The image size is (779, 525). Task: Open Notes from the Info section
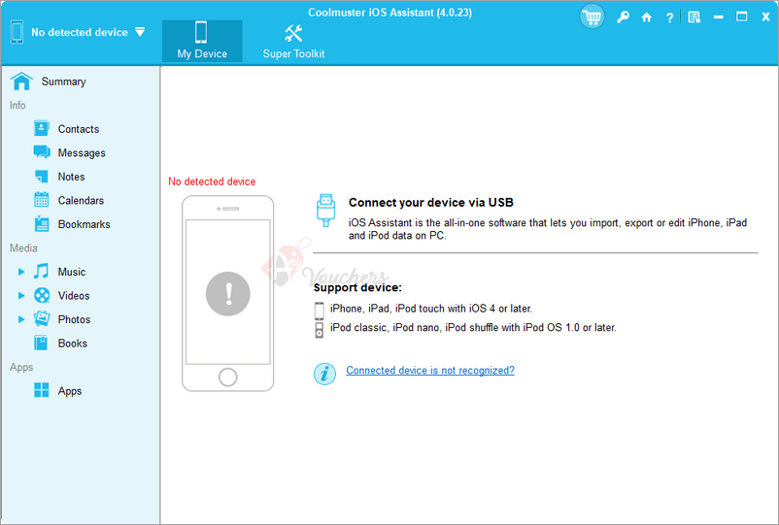pyautogui.click(x=71, y=177)
